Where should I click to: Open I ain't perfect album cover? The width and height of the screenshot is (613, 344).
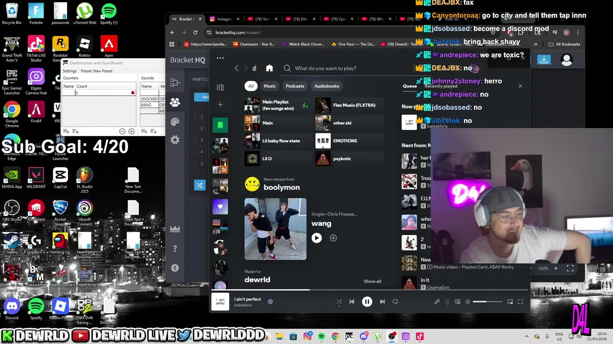coord(220,302)
